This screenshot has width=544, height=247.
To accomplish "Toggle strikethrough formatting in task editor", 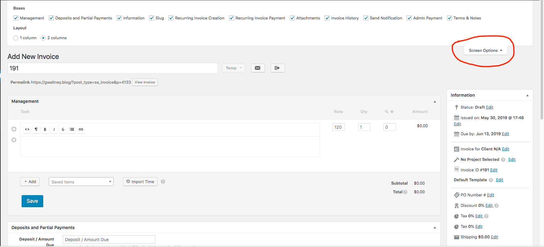I will pos(63,129).
